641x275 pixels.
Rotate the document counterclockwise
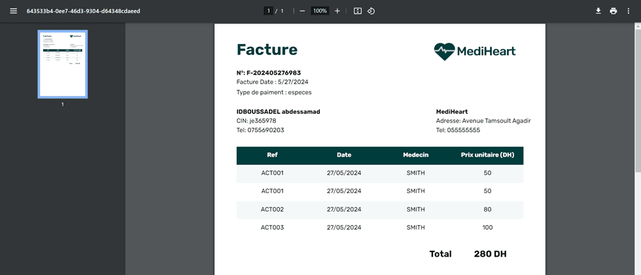pyautogui.click(x=371, y=11)
